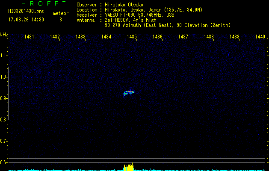Click time axis label 1435
This screenshot has width=269, height=171.
[132, 37]
